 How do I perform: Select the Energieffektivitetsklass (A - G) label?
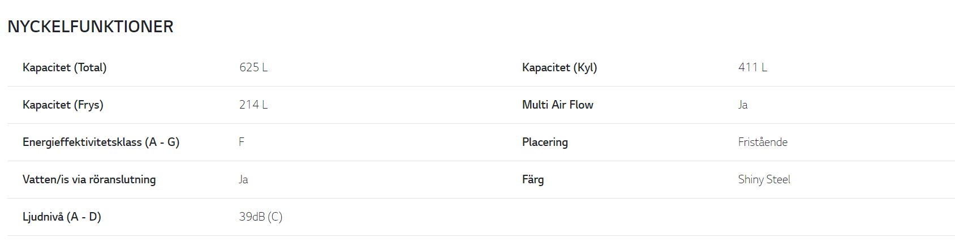[101, 142]
